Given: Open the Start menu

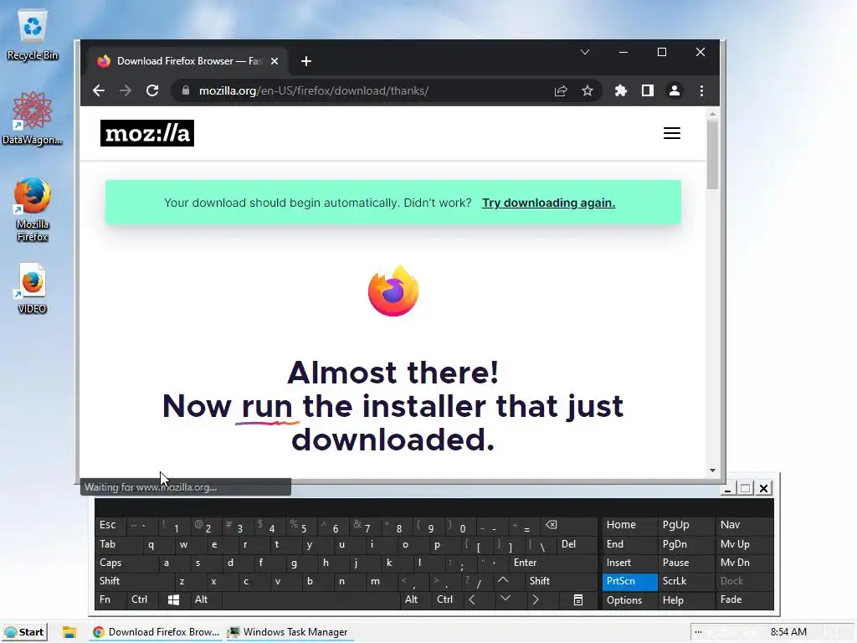Looking at the screenshot, I should pos(24,632).
